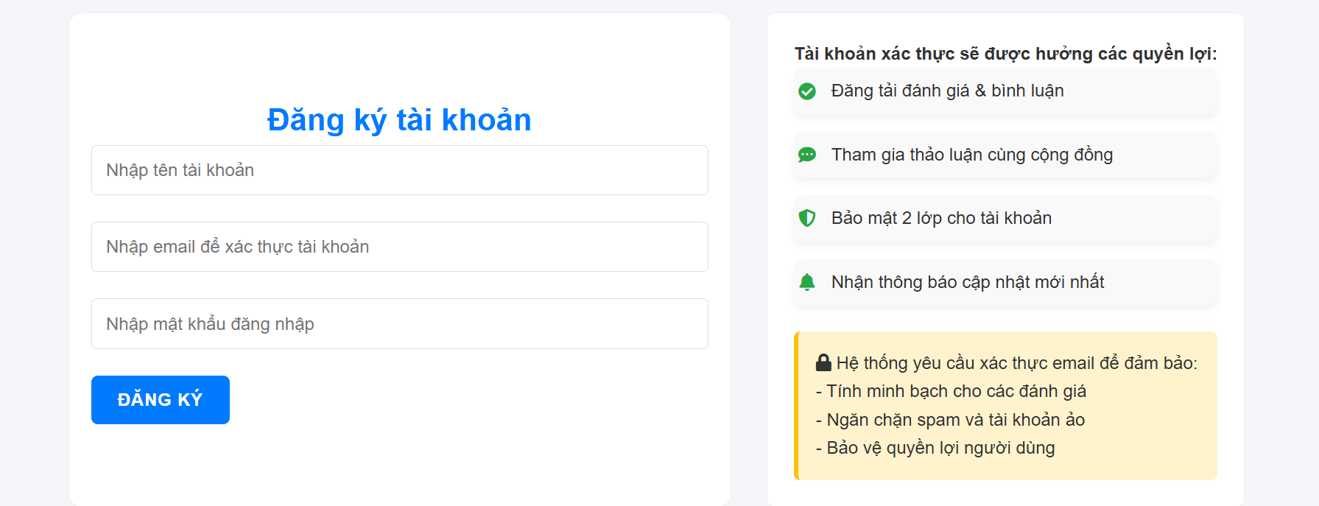The height and width of the screenshot is (506, 1319).
Task: Click the green checkmark circle icon
Action: (x=807, y=91)
